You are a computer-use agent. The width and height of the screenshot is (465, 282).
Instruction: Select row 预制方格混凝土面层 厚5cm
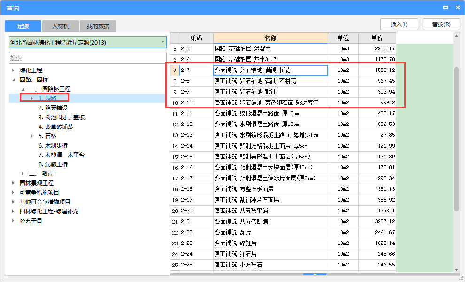pyautogui.click(x=283, y=146)
